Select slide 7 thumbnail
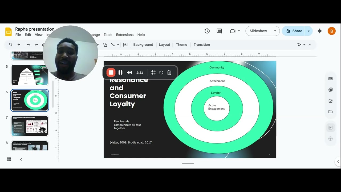The image size is (341, 192). click(30, 126)
